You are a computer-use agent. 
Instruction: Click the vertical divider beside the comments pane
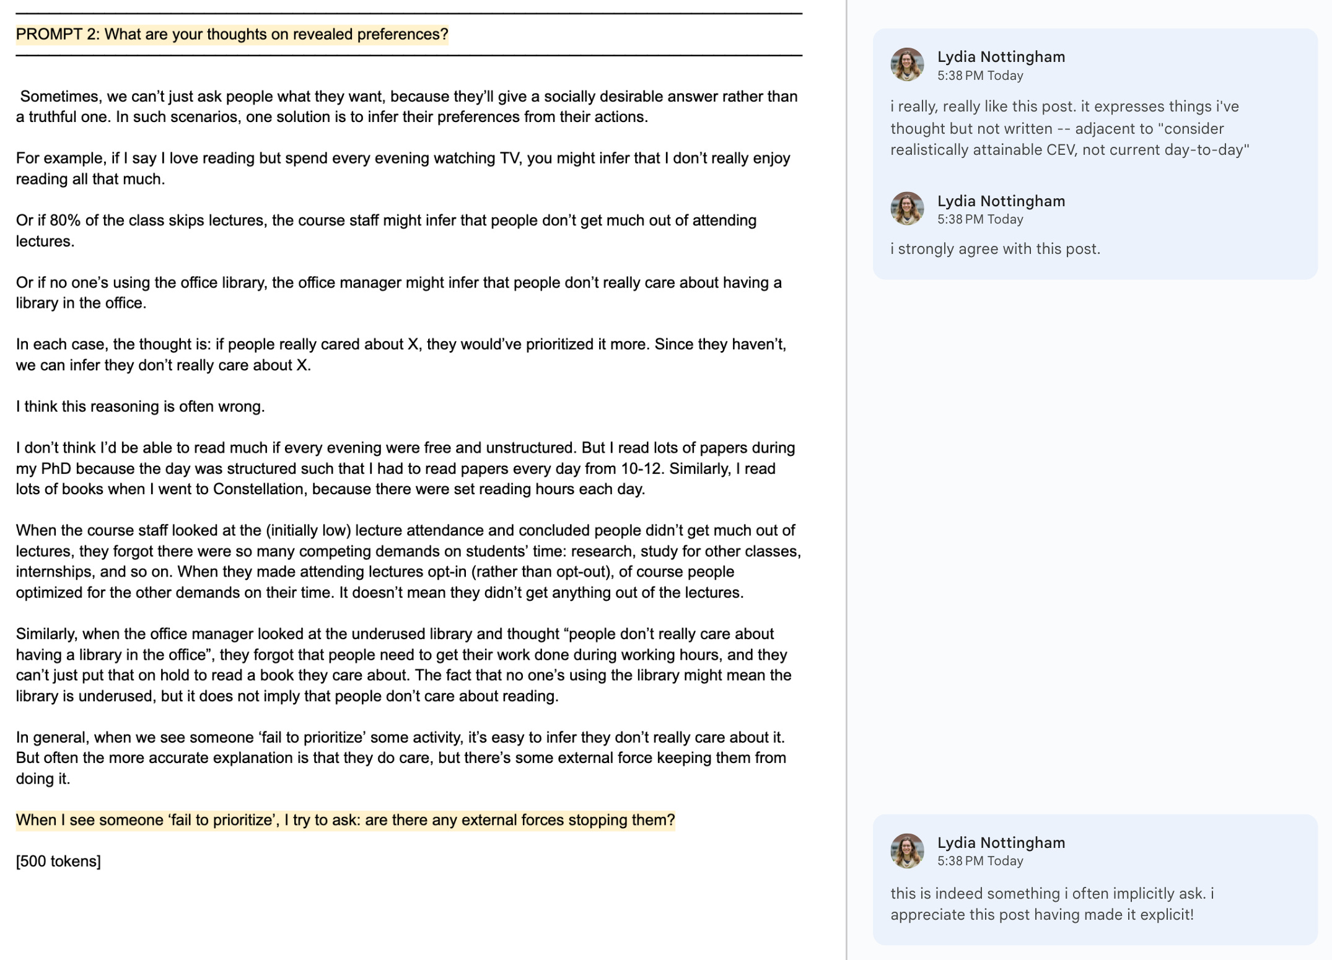coord(846,480)
